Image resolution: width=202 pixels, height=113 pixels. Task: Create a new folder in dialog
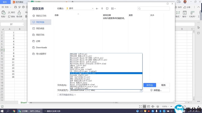click(x=107, y=9)
